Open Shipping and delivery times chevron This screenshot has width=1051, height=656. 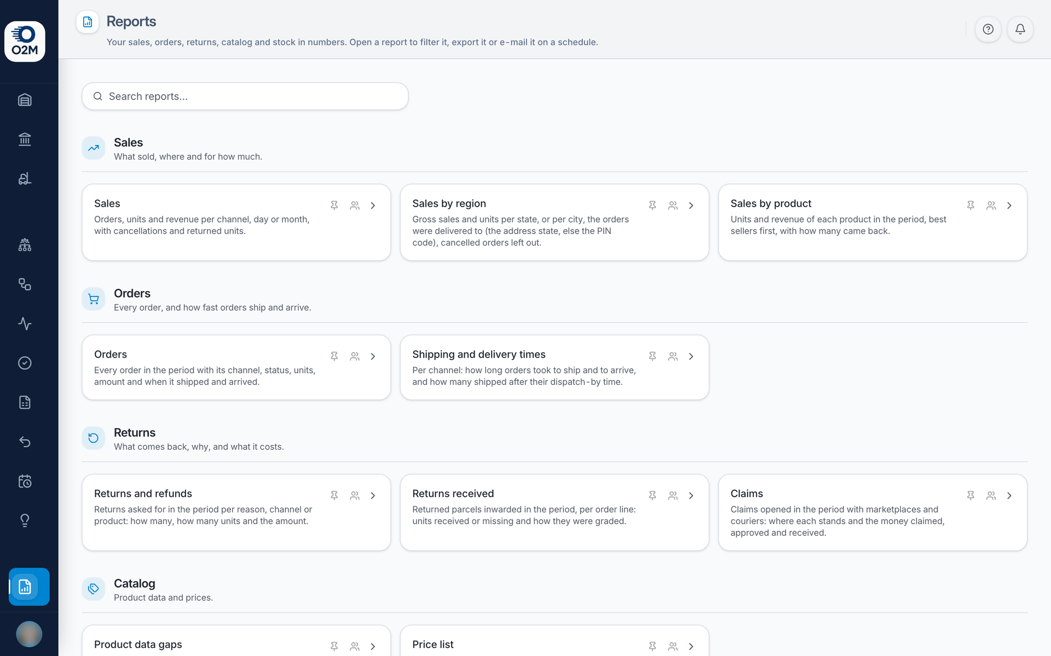(691, 356)
